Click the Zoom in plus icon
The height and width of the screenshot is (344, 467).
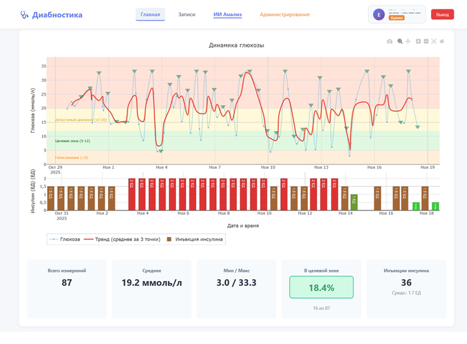coord(418,41)
